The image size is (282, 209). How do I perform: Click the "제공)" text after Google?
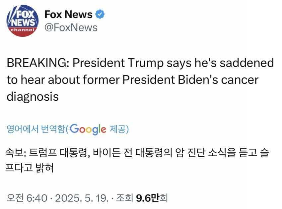pyautogui.click(x=119, y=129)
